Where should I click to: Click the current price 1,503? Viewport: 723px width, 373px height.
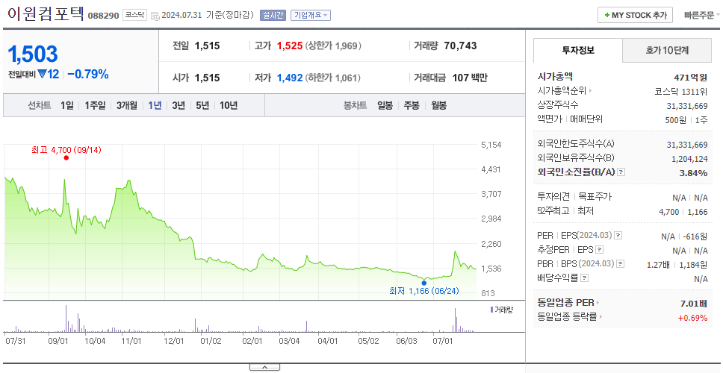pos(33,54)
